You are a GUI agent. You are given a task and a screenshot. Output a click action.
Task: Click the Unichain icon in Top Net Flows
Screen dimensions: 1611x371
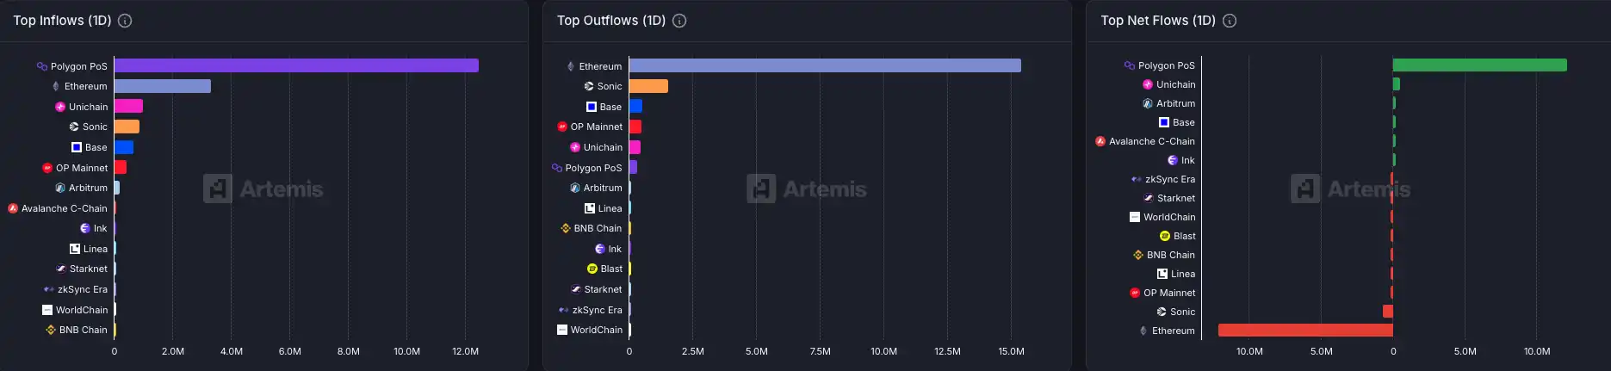(x=1148, y=84)
